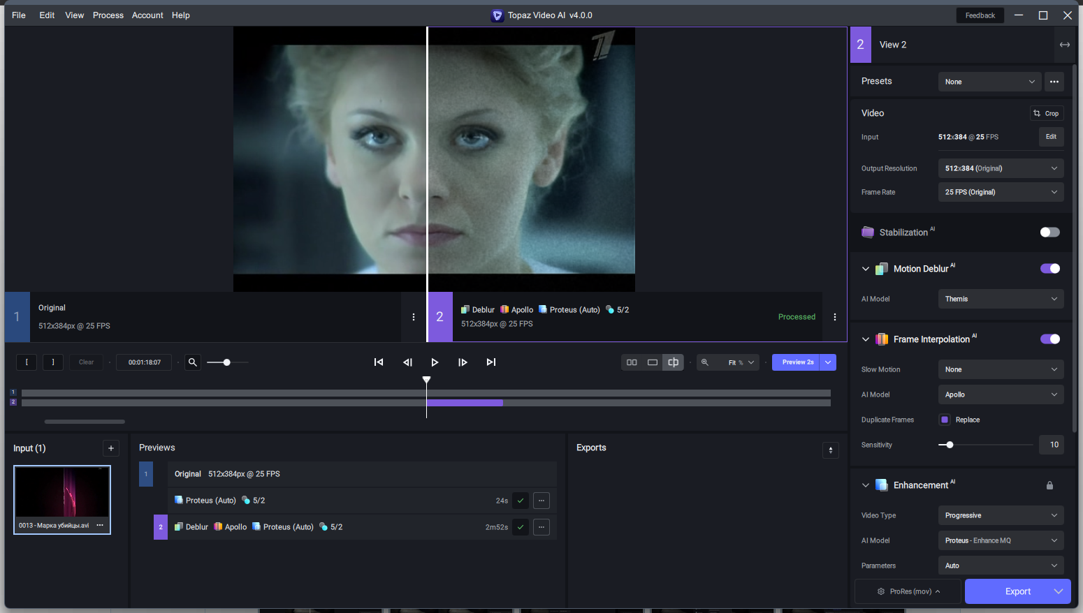
Task: Click the Crop button
Action: (1047, 113)
